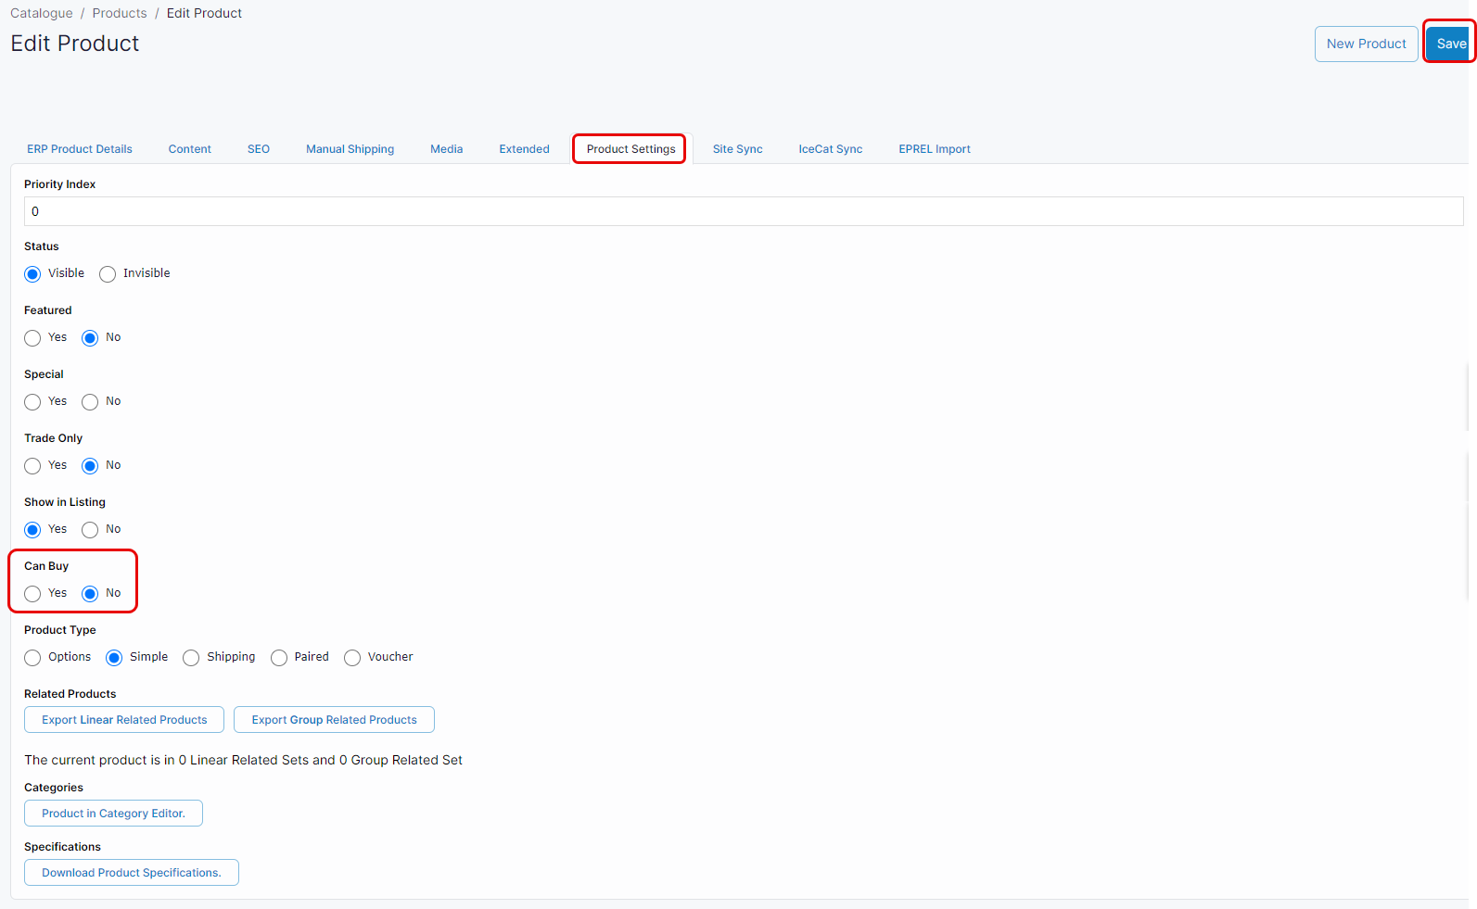Open the ERP Product Details tab
Image resolution: width=1477 pixels, height=909 pixels.
coord(80,149)
